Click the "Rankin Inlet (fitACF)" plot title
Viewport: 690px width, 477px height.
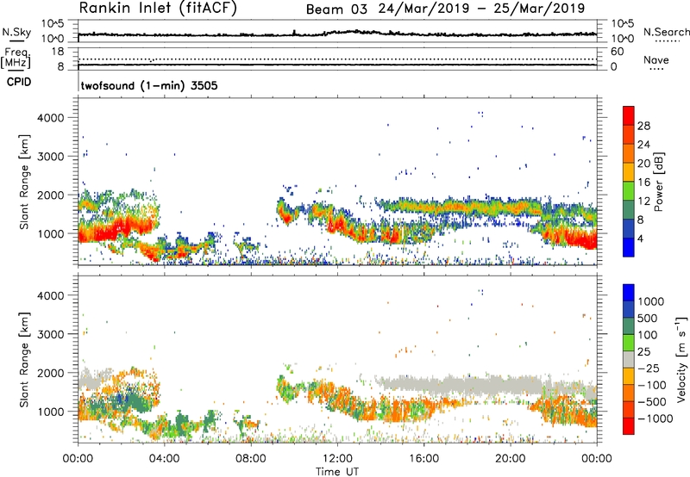[x=158, y=8]
